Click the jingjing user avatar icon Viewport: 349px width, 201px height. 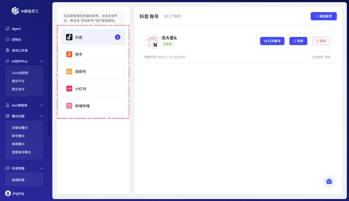pyautogui.click(x=8, y=193)
